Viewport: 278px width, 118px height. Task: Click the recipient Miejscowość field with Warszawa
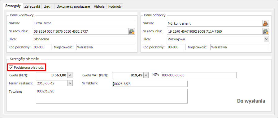coord(240,47)
